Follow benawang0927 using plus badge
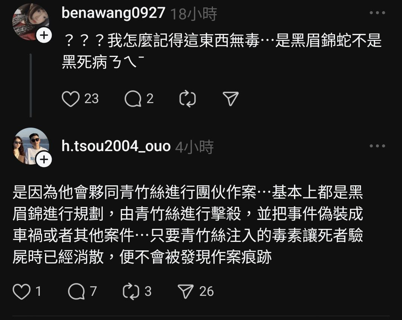 (x=44, y=35)
